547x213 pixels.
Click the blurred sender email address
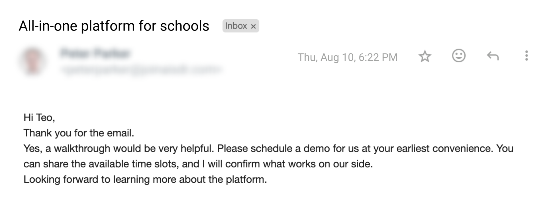coord(141,69)
